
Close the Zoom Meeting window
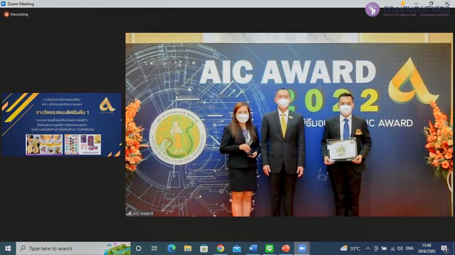coord(447,4)
